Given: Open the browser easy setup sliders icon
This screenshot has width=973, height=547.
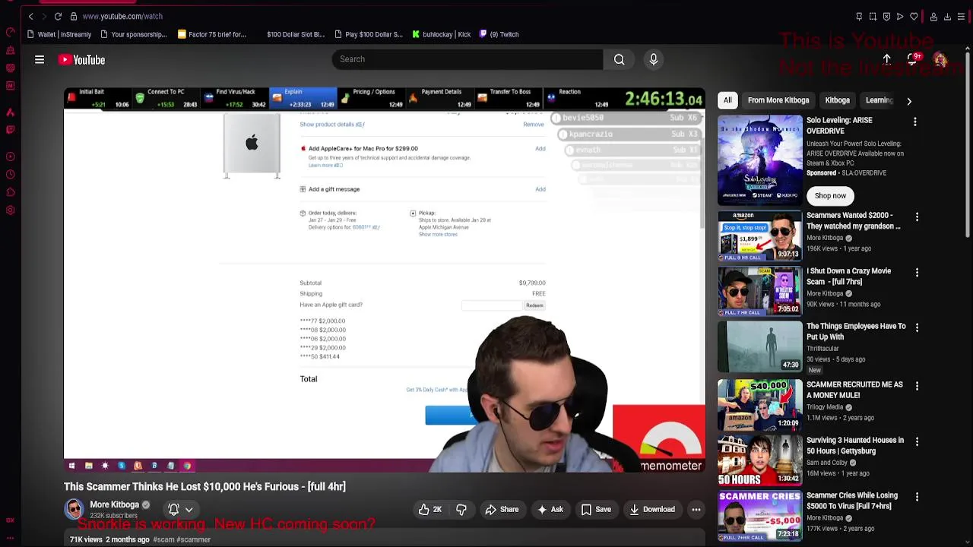Looking at the screenshot, I should click(961, 16).
